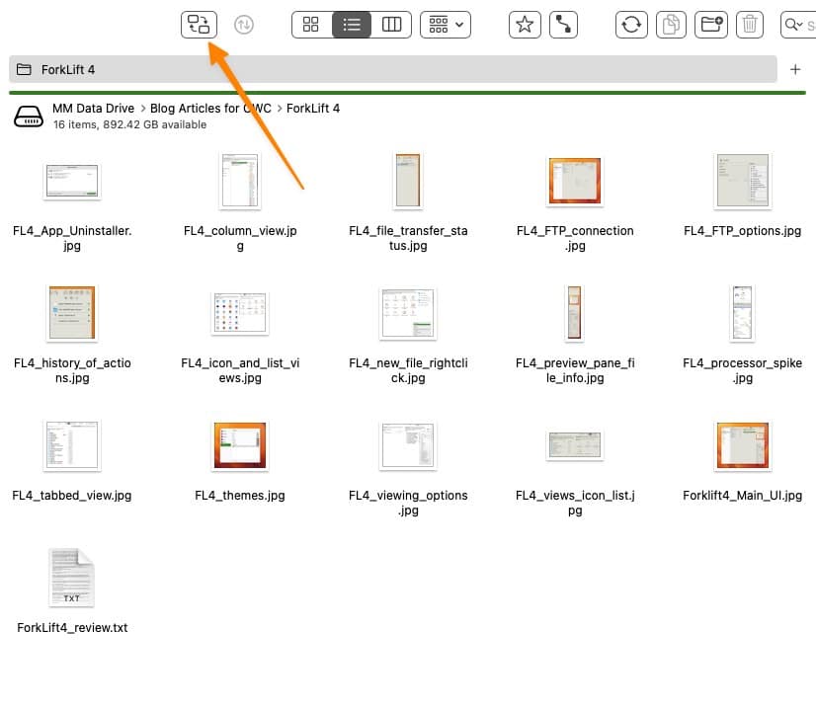Open the group/arrange options dropdown
This screenshot has height=708, width=816.
446,25
